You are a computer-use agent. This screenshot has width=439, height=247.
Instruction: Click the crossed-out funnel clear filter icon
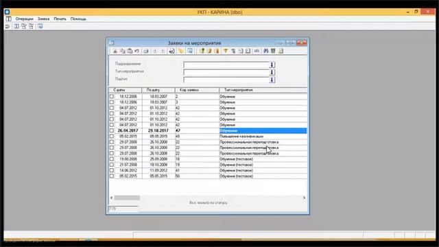(233, 51)
